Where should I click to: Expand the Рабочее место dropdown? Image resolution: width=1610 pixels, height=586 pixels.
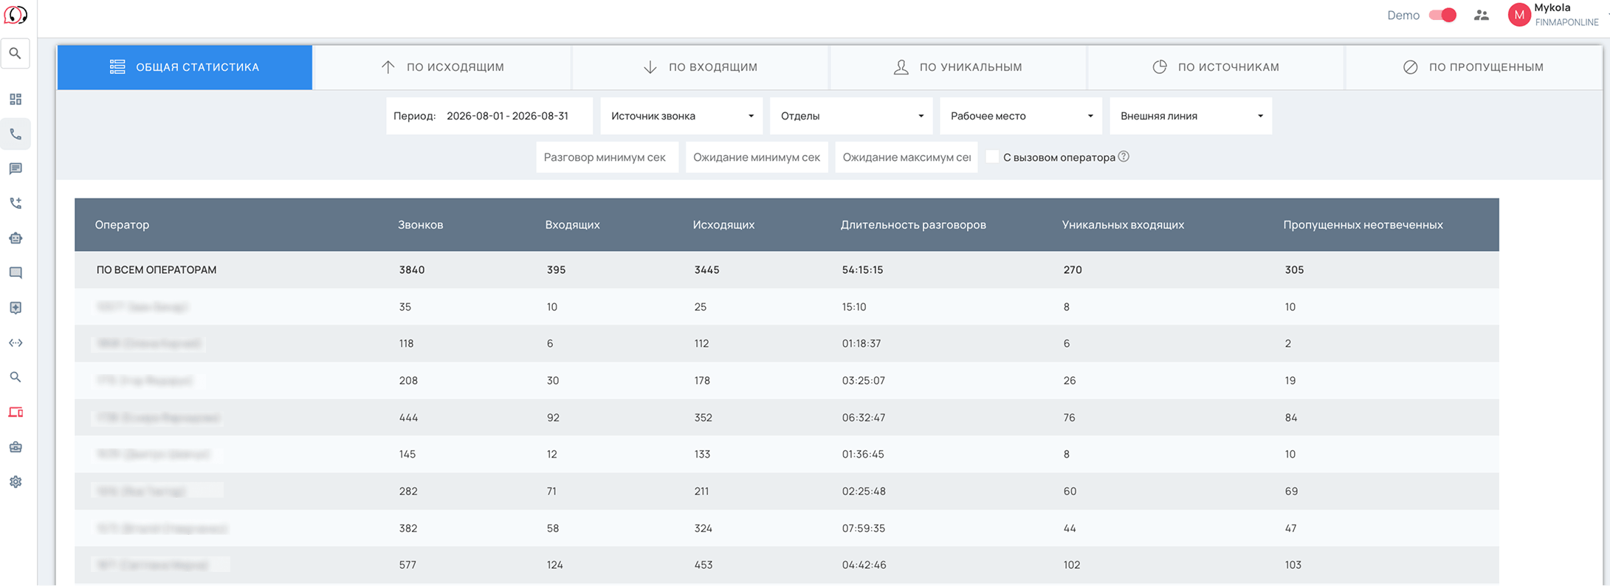pos(1021,116)
